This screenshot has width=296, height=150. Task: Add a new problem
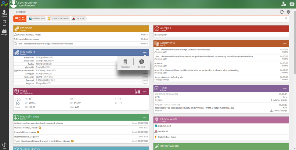click(145, 29)
